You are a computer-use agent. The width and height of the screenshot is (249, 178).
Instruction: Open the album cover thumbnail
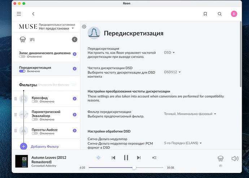[21, 161]
